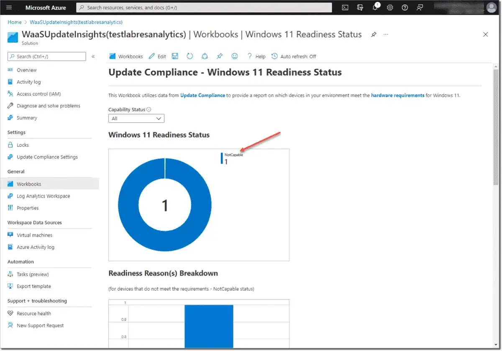
Task: Open Update Compliance Settings
Action: coord(47,157)
